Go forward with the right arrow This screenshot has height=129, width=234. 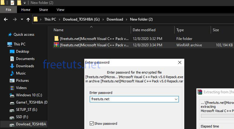15,19
